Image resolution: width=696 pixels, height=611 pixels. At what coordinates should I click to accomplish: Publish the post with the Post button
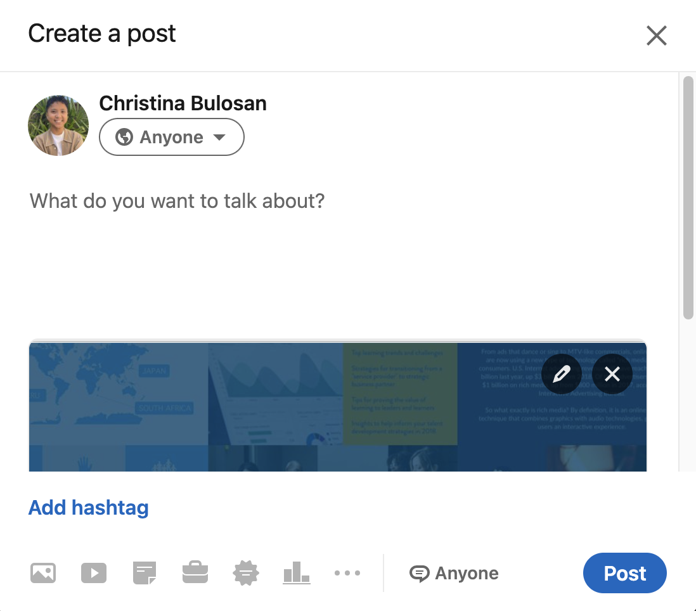click(624, 573)
